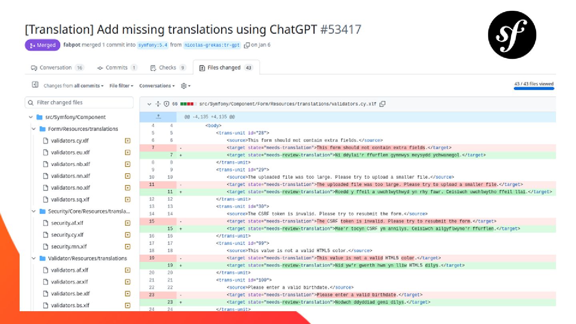This screenshot has height=324, width=576.
Task: Click the added line 11 Welsh translation row
Action: click(348, 192)
